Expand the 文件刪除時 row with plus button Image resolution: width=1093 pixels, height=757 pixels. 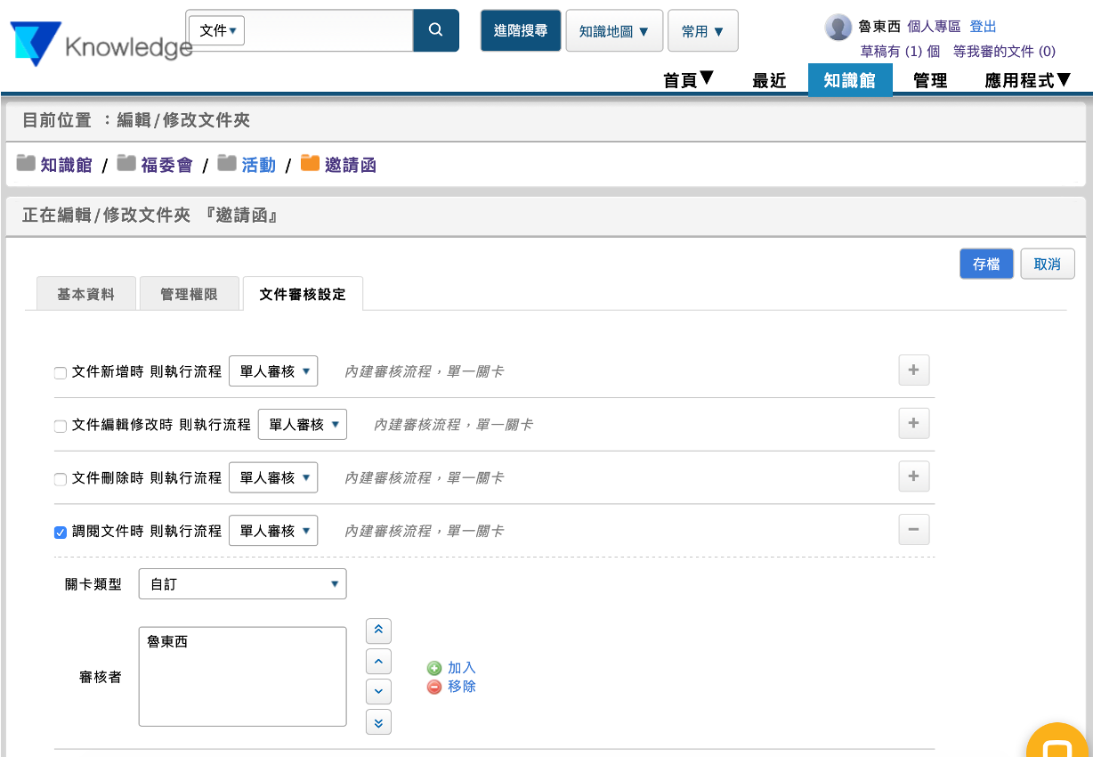point(913,476)
